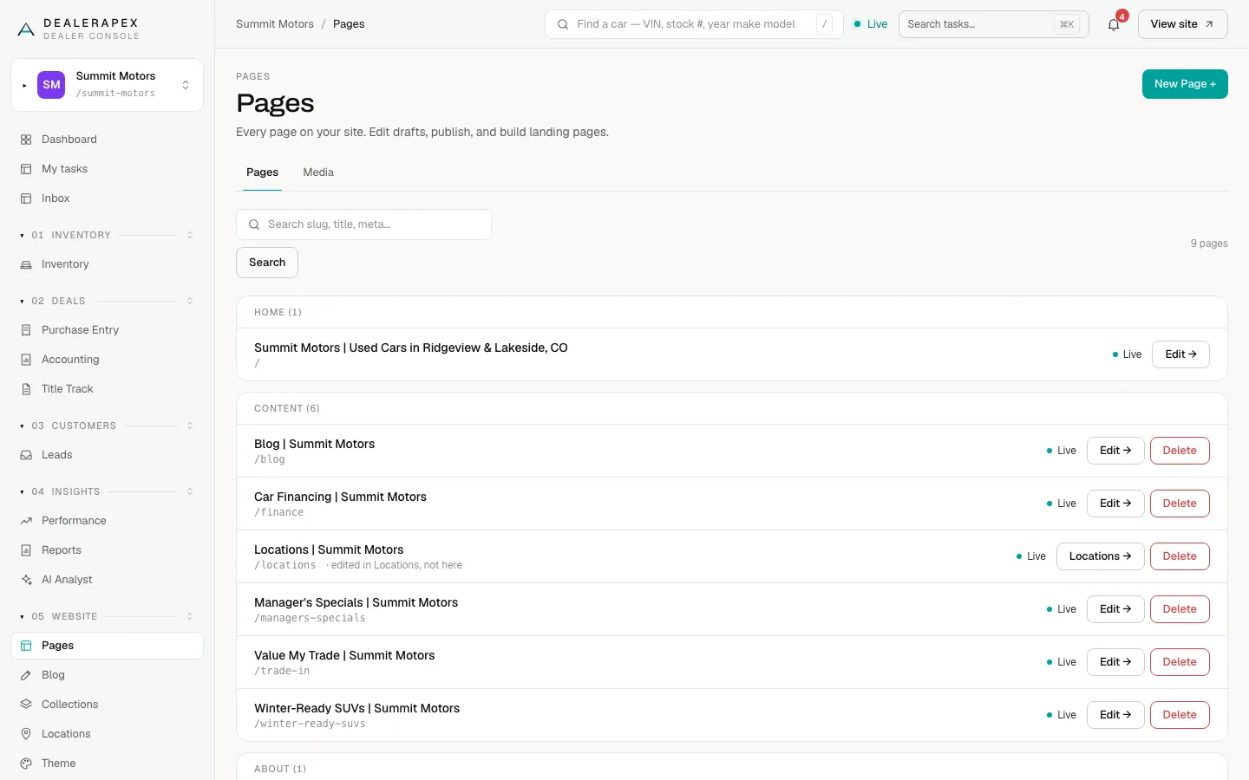Focus the Search slug, title, meta field
The height and width of the screenshot is (780, 1249).
[363, 224]
